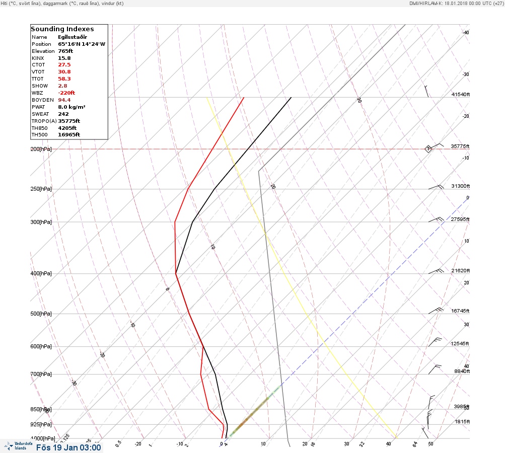Select SHOW value 2.8
The width and height of the screenshot is (505, 453).
62,86
